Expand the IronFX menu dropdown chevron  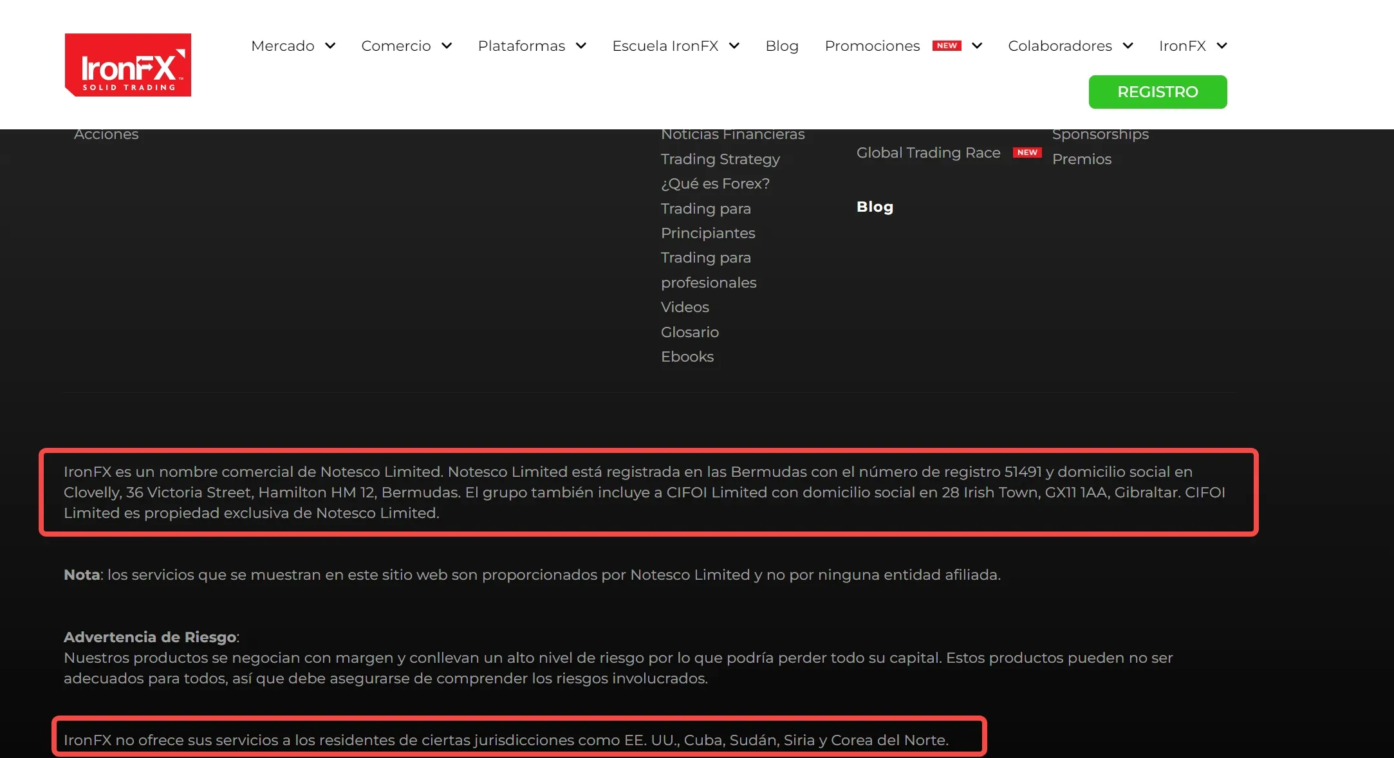click(1222, 46)
